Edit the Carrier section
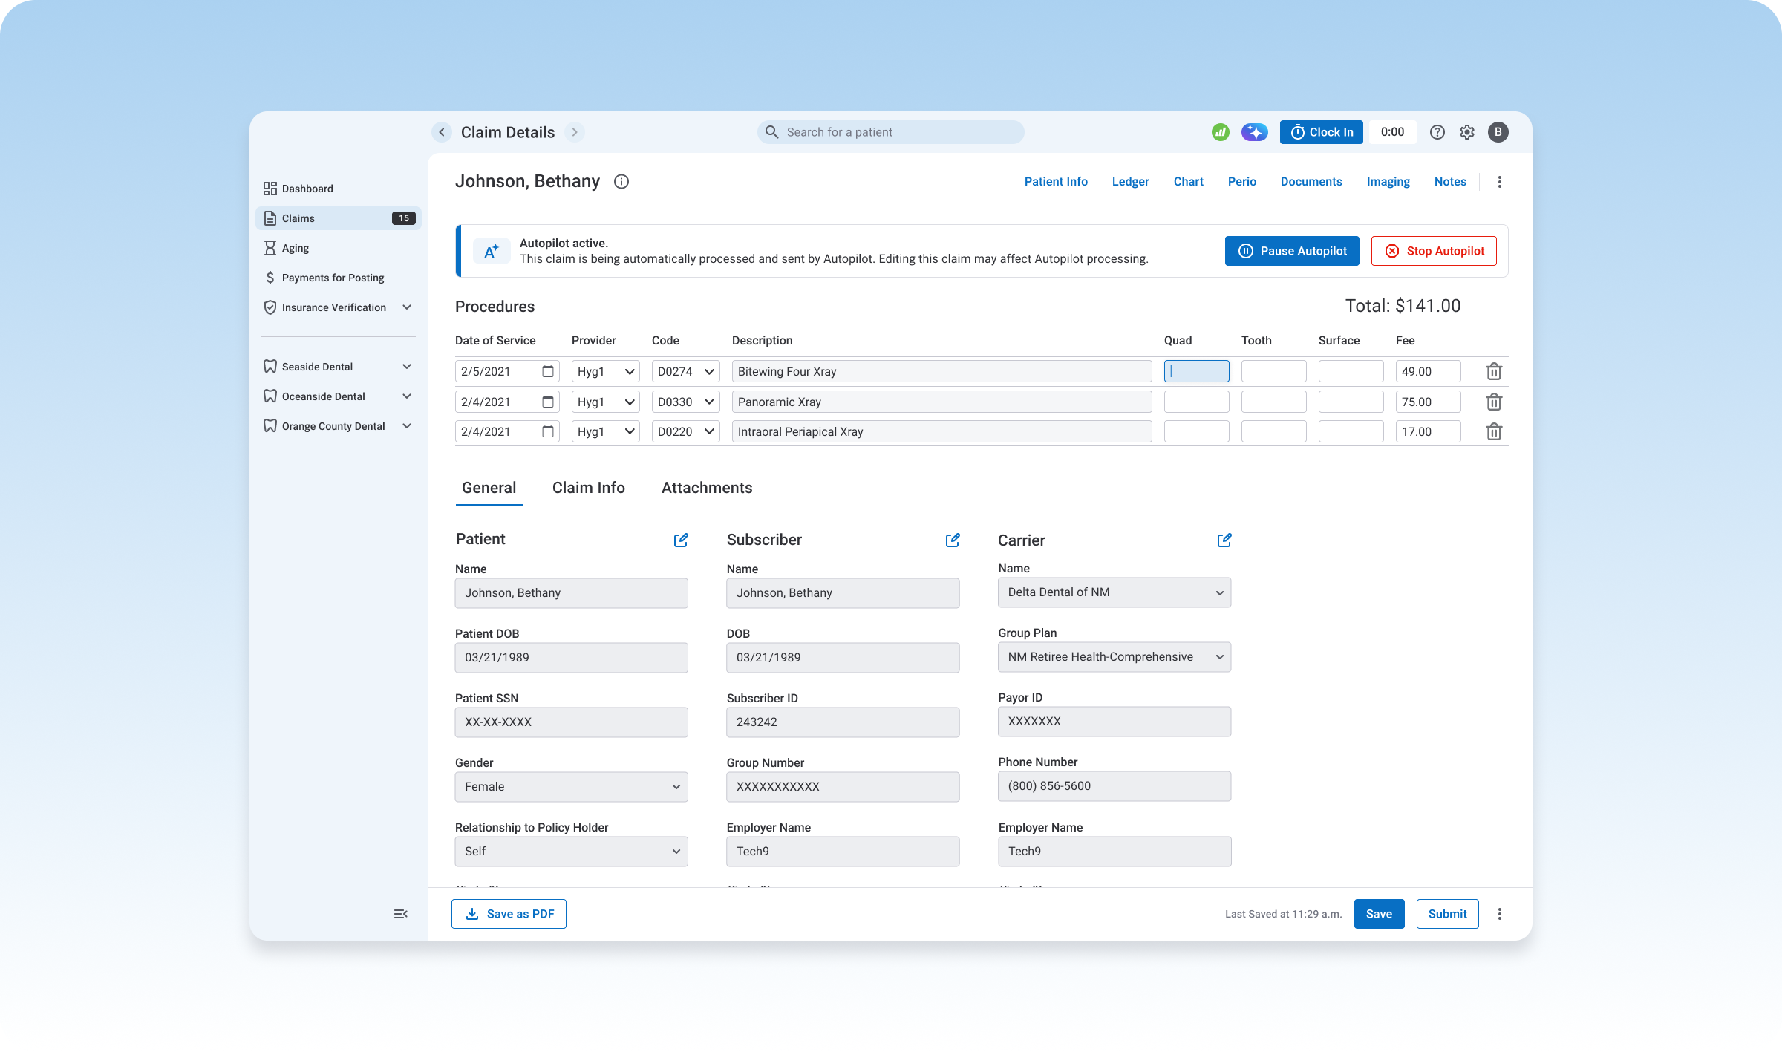 (x=1224, y=540)
